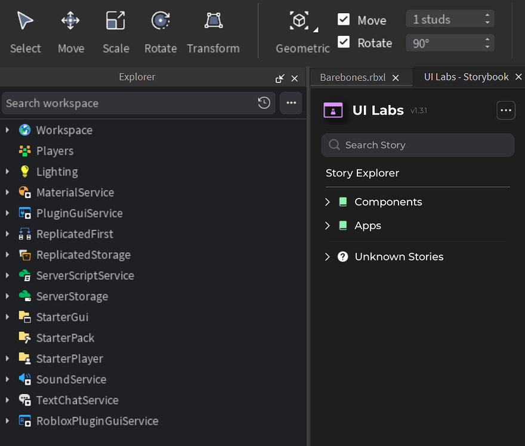Switch to the Barebones.rbxl tab

coord(353,76)
